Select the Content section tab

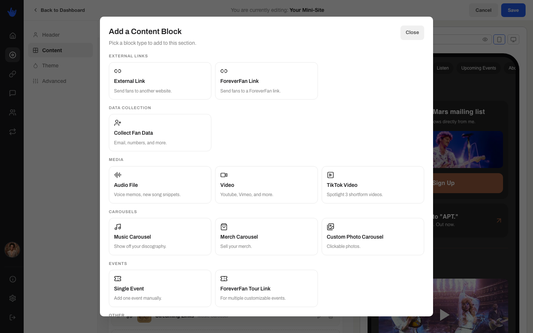[x=60, y=50]
